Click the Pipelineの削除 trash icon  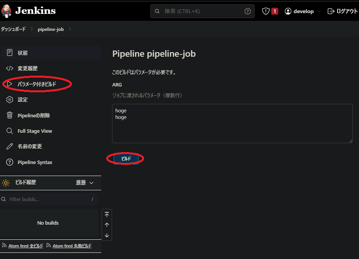point(9,115)
